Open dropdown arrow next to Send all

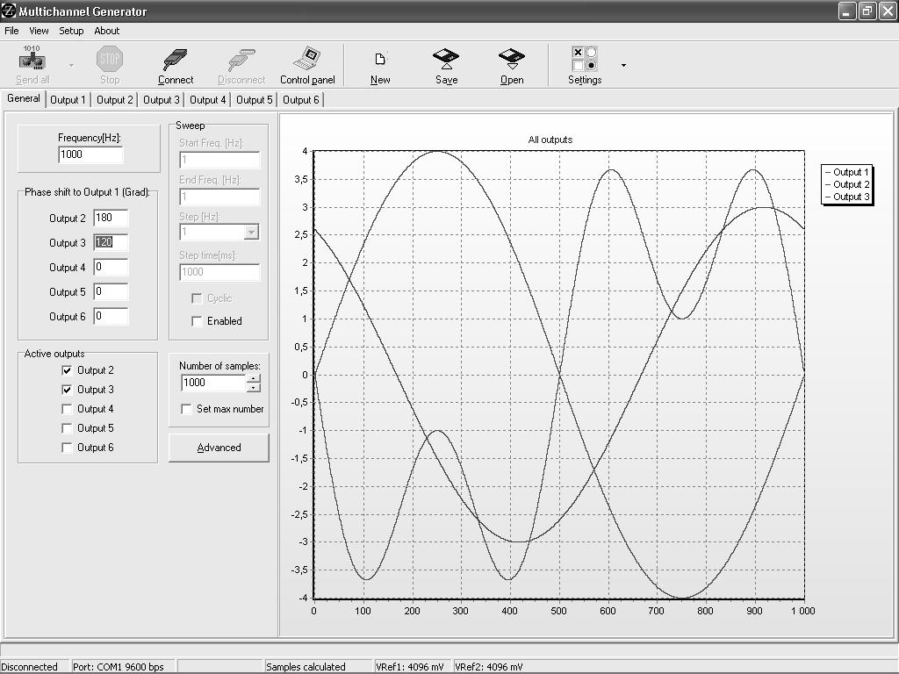coord(71,65)
